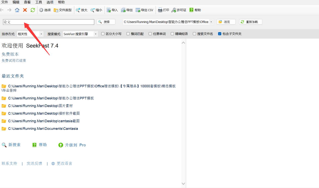Click the scrollbar down arrow
The height and width of the screenshot is (188, 319).
click(x=183, y=184)
